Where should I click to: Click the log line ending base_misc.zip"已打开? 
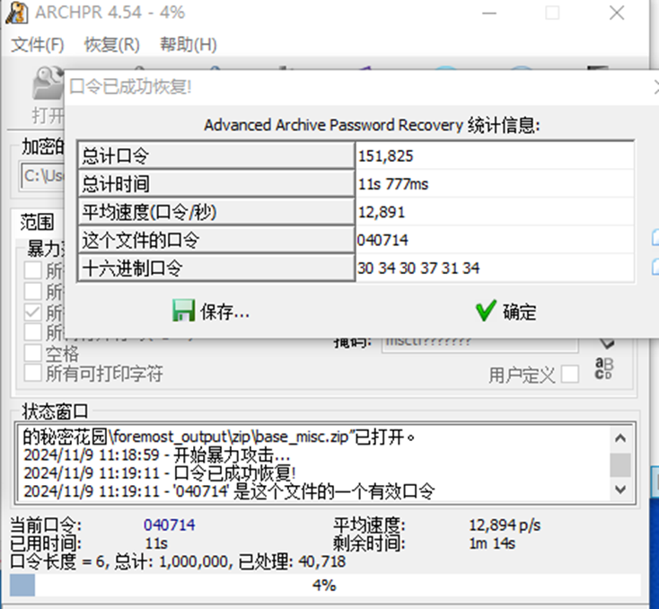pyautogui.click(x=218, y=437)
